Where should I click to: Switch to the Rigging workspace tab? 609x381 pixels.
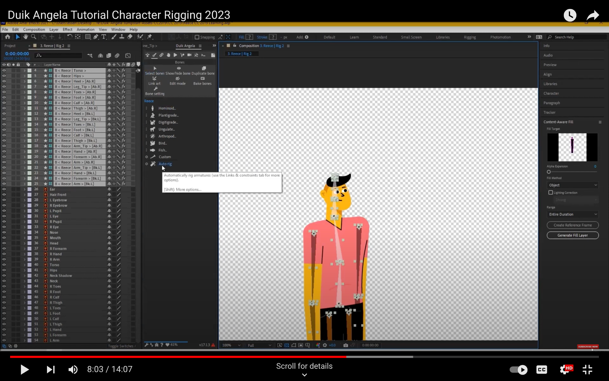pyautogui.click(x=470, y=37)
